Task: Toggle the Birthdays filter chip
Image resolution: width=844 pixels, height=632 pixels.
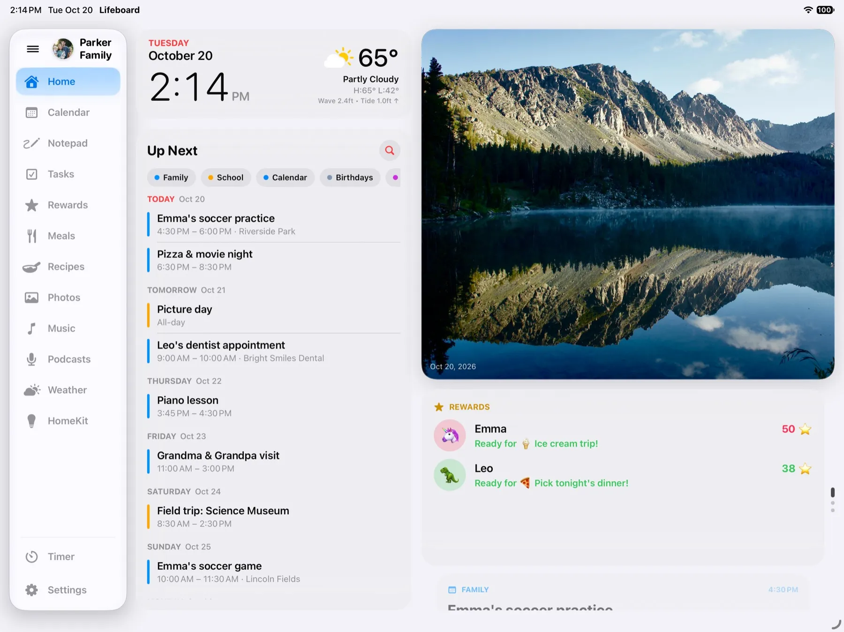Action: pyautogui.click(x=350, y=178)
